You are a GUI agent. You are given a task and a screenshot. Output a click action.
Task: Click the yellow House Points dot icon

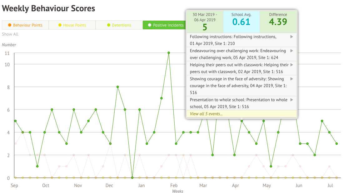[60, 25]
